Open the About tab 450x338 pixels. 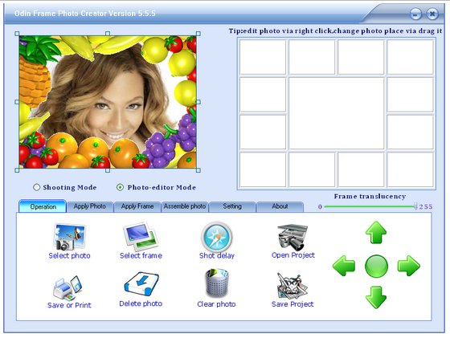(280, 206)
